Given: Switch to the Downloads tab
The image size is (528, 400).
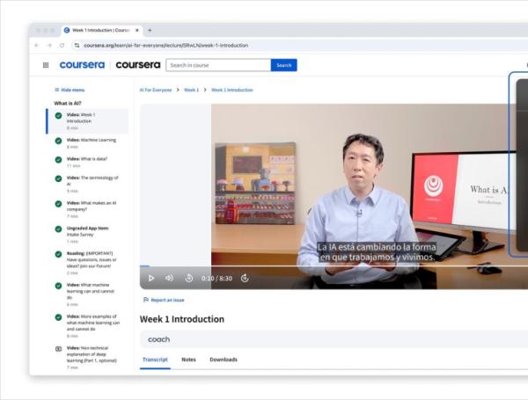Looking at the screenshot, I should [224, 360].
